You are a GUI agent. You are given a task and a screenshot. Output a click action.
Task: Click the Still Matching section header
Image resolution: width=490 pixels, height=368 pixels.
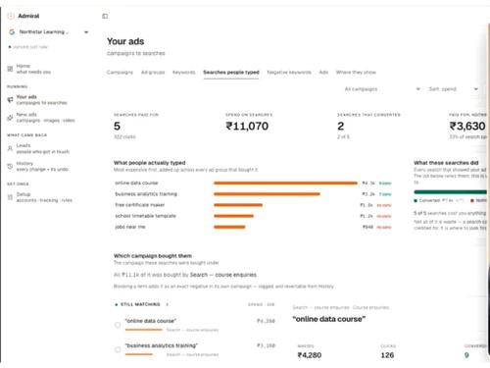point(141,304)
